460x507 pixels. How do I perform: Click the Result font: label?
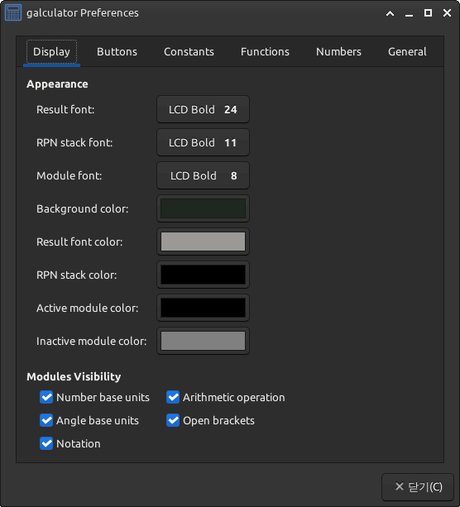65,110
